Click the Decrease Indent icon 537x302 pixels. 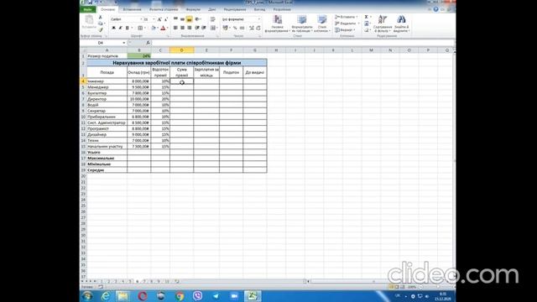click(197, 28)
